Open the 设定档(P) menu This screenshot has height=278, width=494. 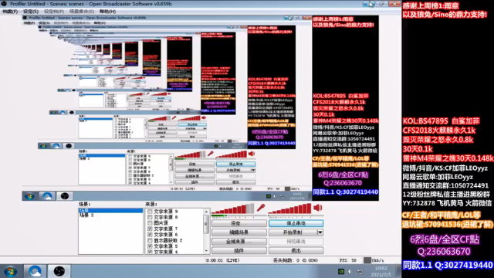click(x=53, y=12)
